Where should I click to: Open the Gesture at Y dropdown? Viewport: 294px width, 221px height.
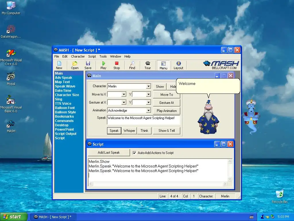[148, 102]
